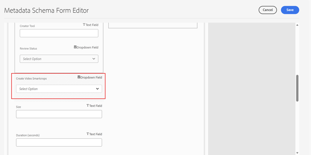Click the Dropdown Field icon beside Review Status
The image size is (311, 155).
tap(75, 47)
